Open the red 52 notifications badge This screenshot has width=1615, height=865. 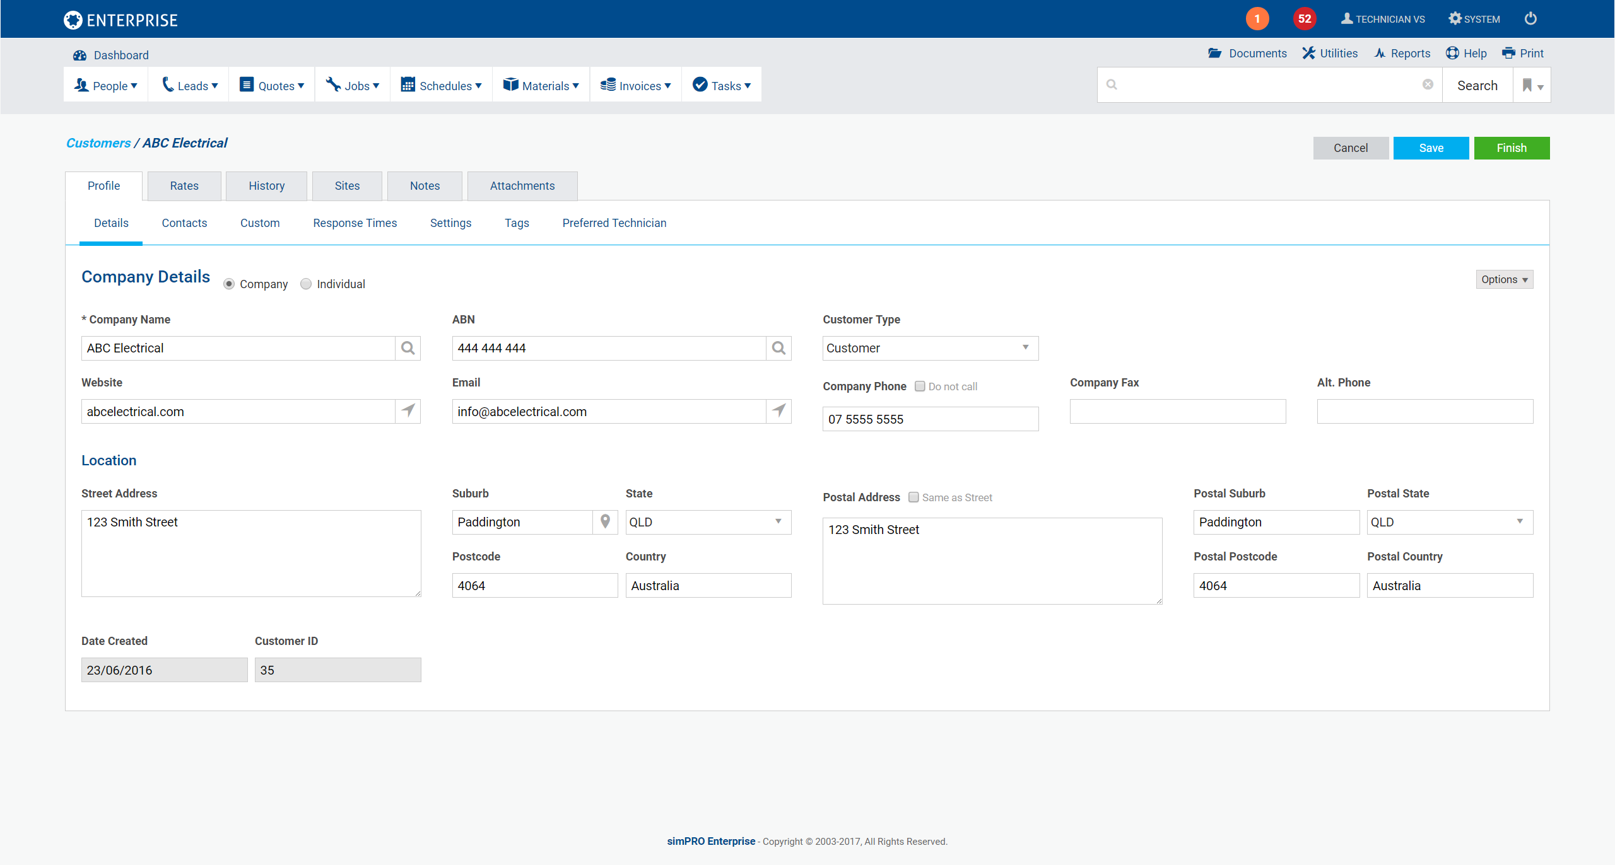pos(1304,19)
